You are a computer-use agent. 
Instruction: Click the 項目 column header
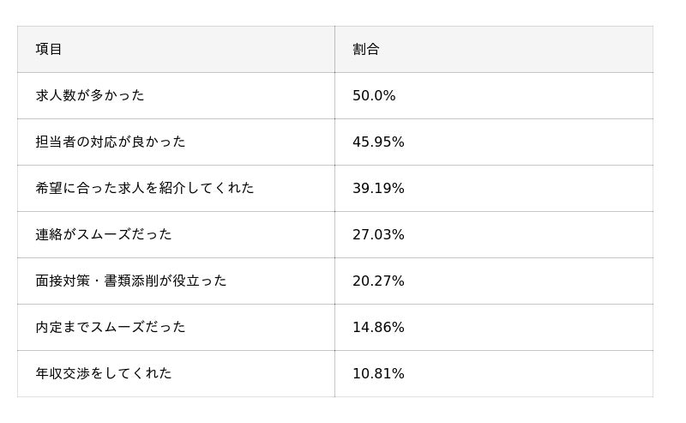[x=49, y=50]
